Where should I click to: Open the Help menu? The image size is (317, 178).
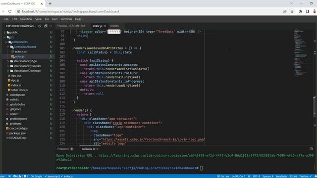point(78,19)
